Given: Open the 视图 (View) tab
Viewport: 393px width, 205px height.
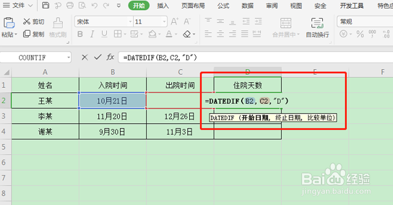Looking at the screenshot, I should (296, 5).
